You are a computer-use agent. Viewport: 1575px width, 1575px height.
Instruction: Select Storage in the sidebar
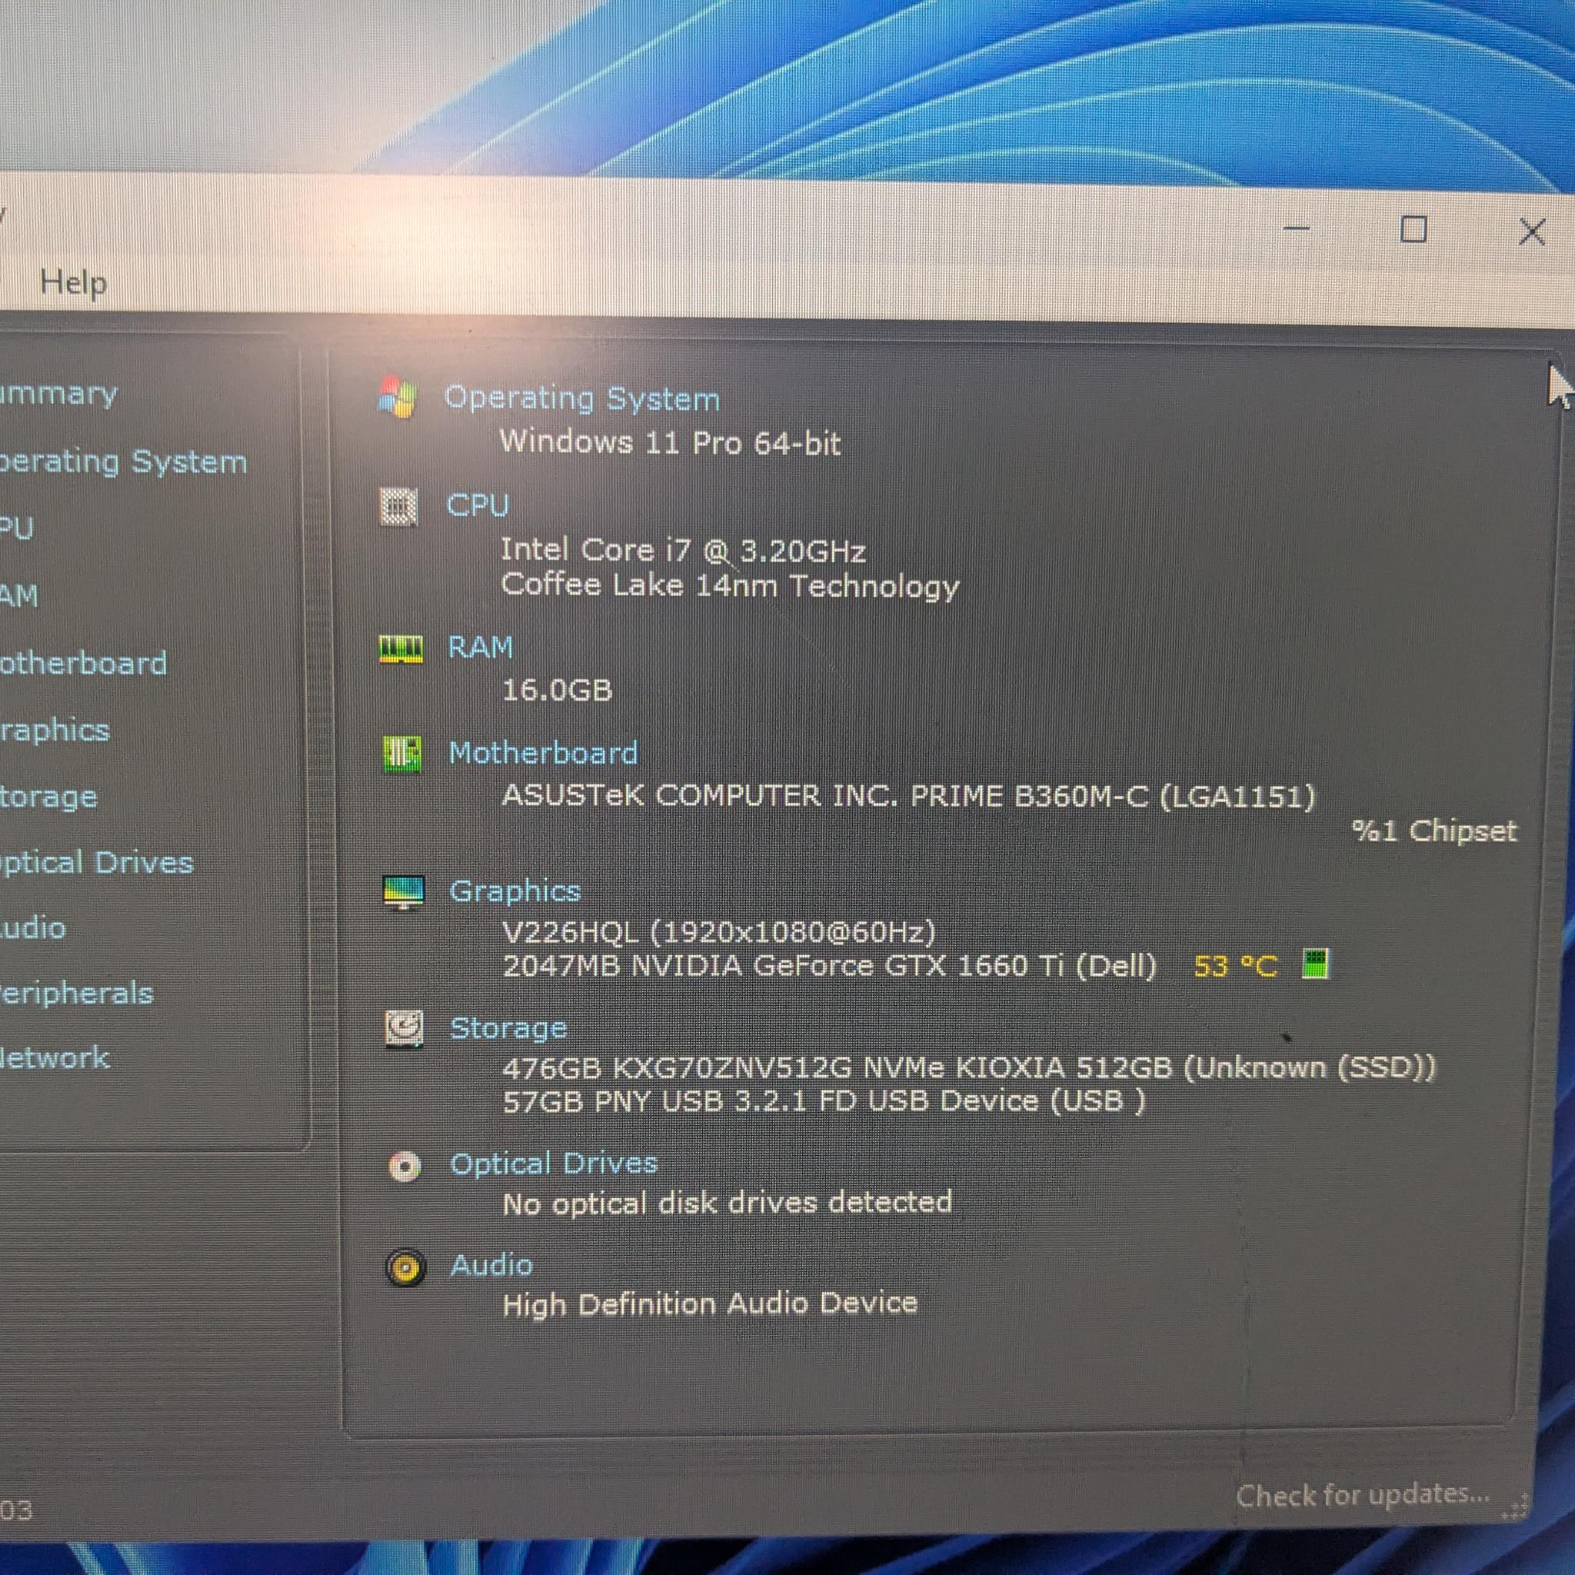point(49,797)
